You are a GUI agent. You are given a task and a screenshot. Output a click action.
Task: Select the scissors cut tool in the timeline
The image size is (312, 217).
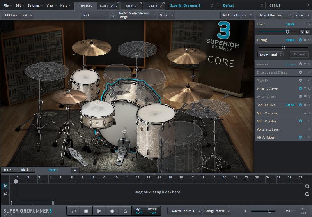[x=5, y=194]
